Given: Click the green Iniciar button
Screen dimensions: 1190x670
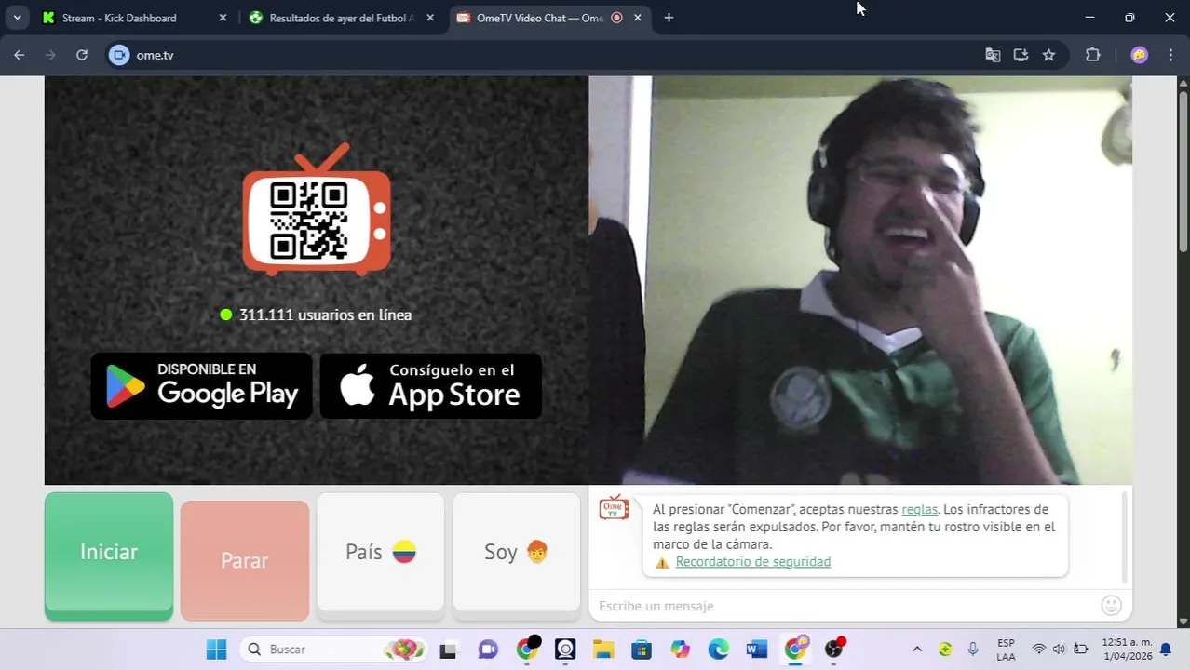Looking at the screenshot, I should [x=109, y=556].
